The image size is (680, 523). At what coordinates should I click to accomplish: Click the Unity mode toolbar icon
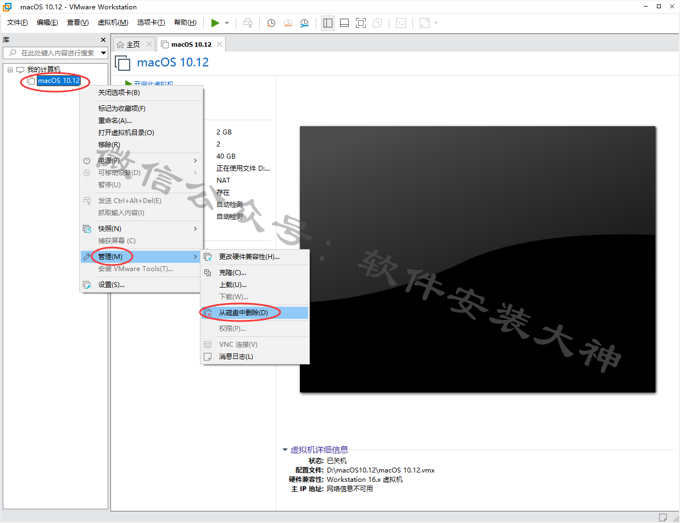[377, 23]
